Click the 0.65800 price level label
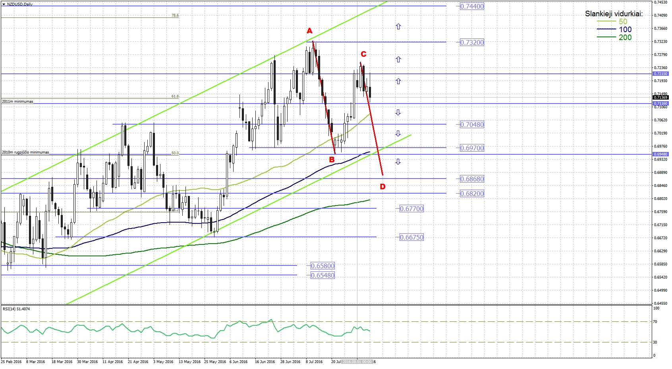 click(x=322, y=266)
